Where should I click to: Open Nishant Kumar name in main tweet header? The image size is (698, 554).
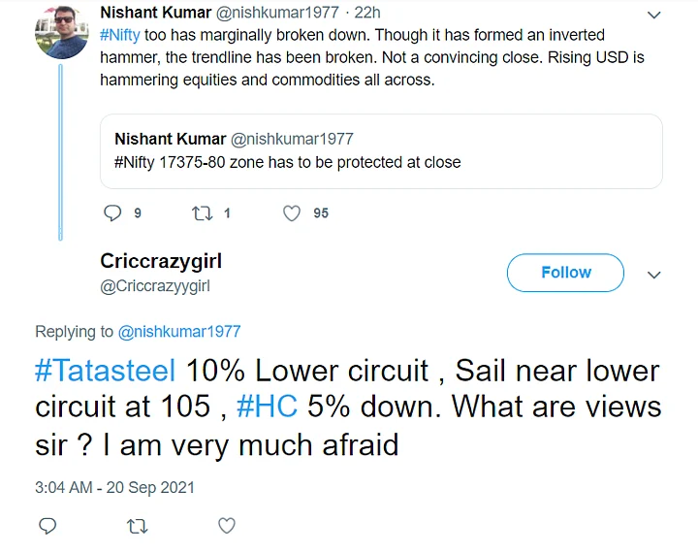155,13
